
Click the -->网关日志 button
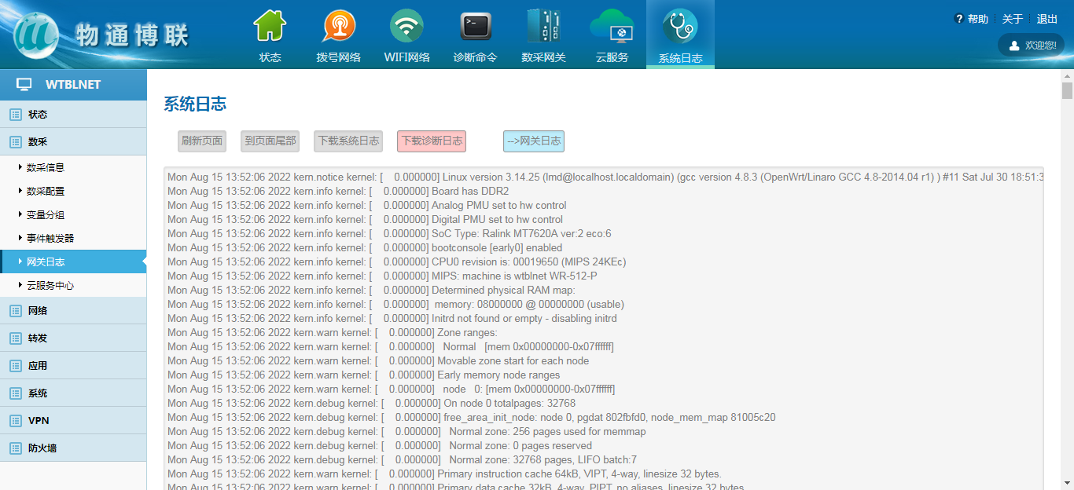[534, 141]
